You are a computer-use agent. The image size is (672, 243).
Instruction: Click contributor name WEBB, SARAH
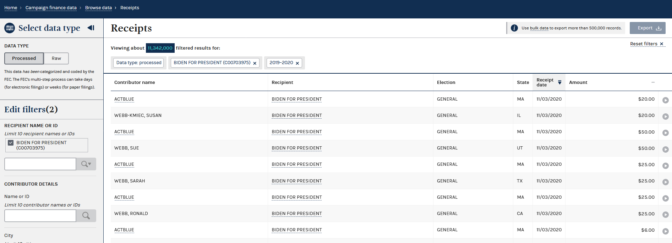tap(130, 181)
